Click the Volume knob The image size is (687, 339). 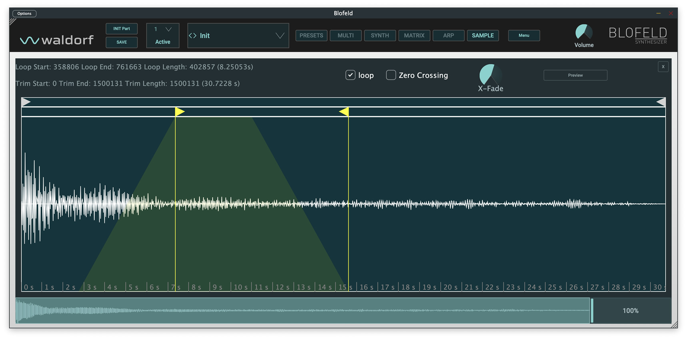[584, 32]
